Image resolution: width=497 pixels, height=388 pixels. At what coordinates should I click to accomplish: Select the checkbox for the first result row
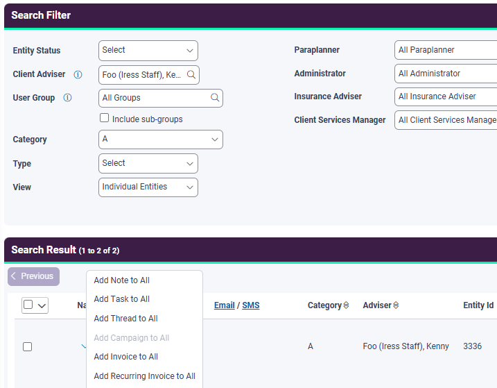click(x=28, y=346)
